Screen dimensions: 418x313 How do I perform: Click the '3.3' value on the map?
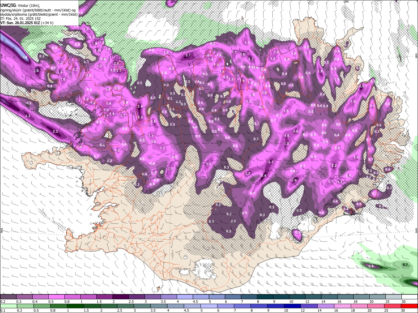(36, 71)
